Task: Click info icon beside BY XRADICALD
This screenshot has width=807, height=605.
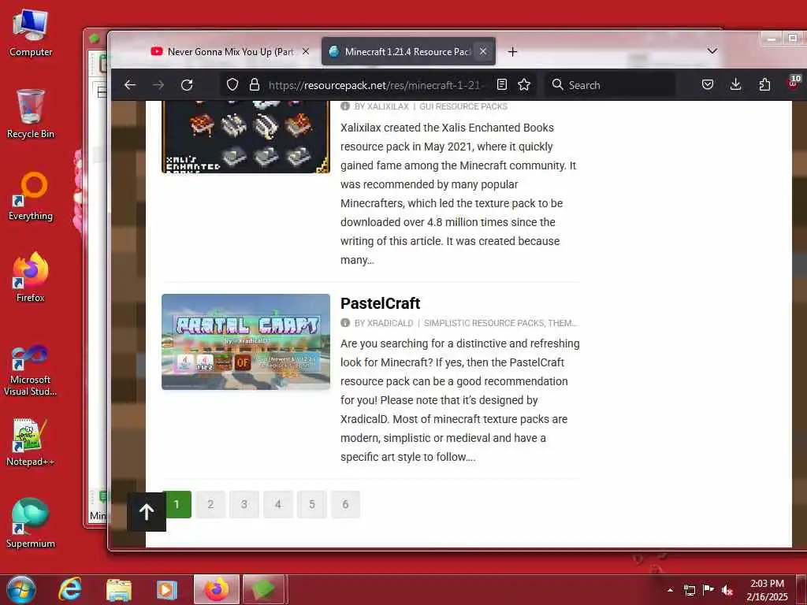Action: 345,322
